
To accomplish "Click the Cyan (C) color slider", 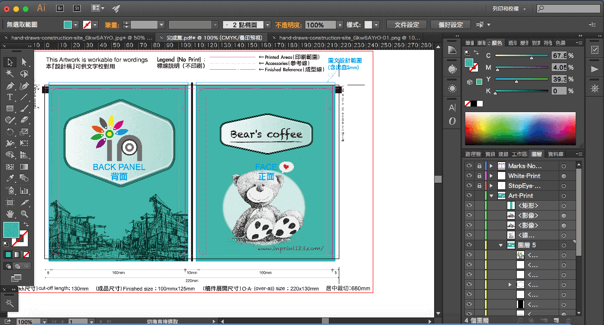I will pos(521,56).
